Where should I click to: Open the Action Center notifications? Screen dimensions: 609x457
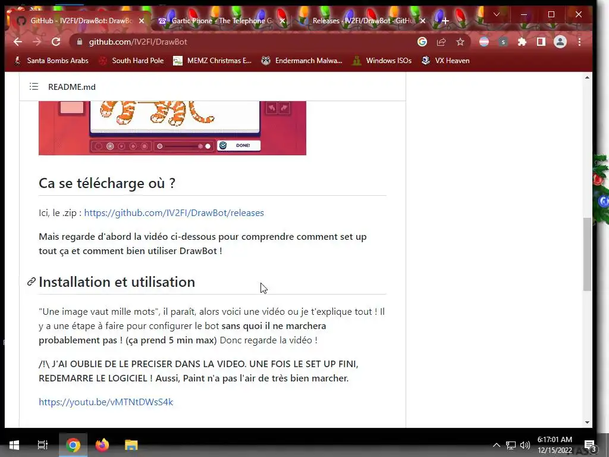(x=589, y=445)
